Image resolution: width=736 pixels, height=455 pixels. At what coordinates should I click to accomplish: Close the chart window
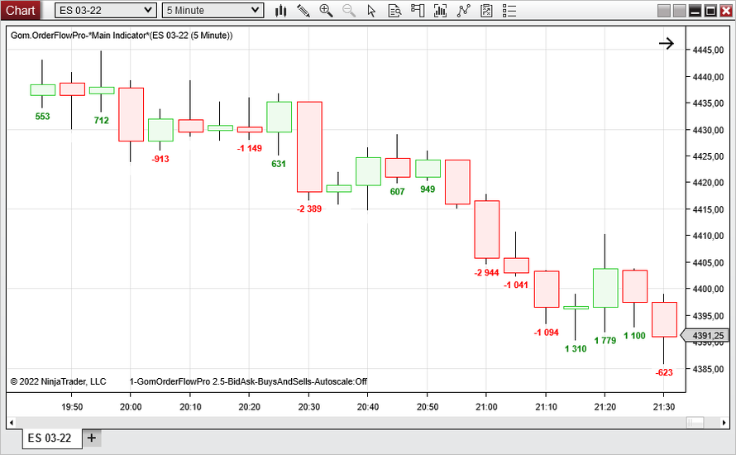point(726,10)
